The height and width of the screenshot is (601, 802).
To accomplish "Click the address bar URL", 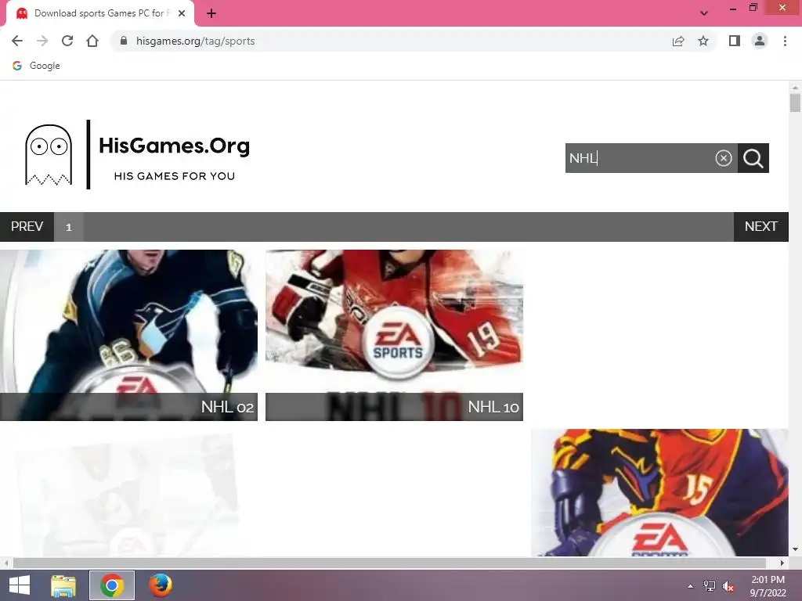I will point(195,41).
